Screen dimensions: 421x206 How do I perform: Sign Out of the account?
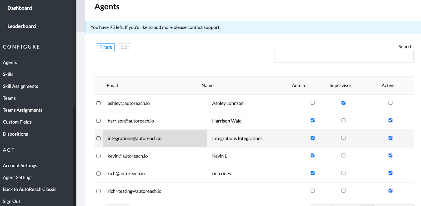click(x=12, y=201)
